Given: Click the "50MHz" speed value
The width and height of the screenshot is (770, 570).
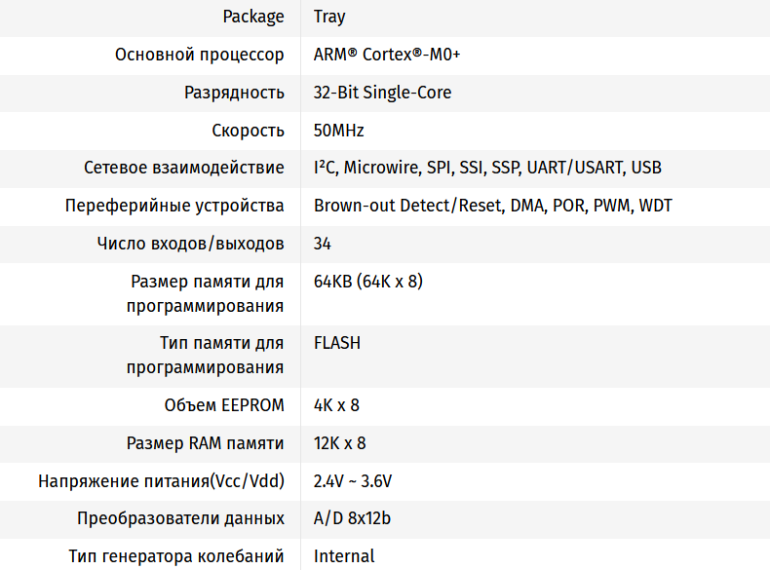Looking at the screenshot, I should pyautogui.click(x=339, y=131).
